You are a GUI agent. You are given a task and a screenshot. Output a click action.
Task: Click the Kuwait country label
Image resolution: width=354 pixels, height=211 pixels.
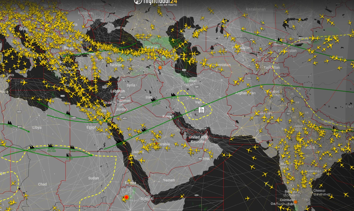[168, 116]
